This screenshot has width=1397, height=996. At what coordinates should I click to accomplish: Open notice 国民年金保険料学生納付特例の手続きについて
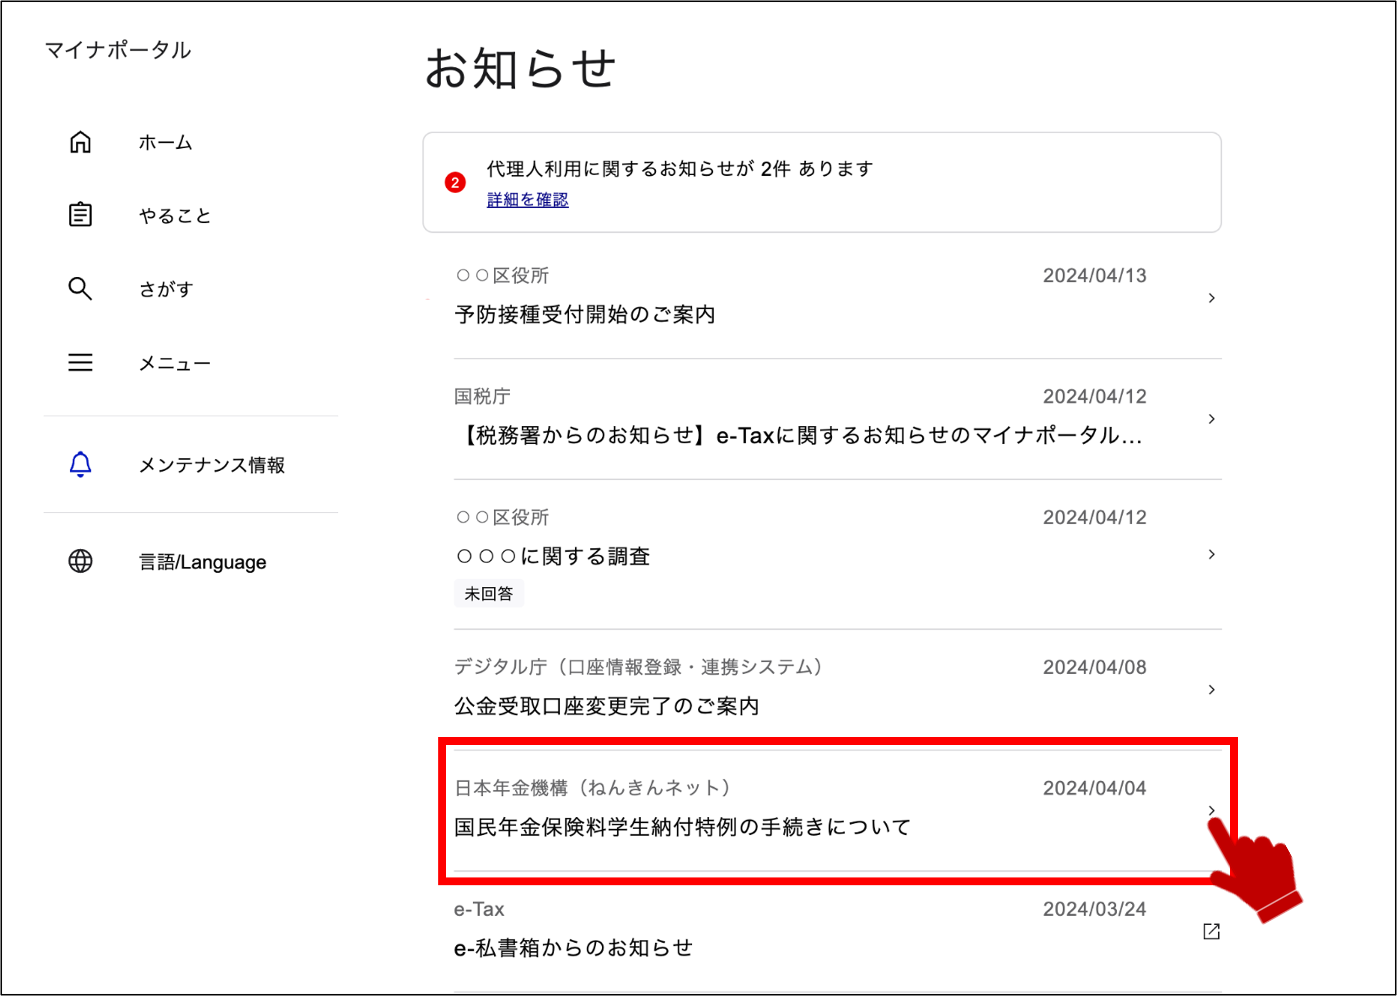[682, 827]
